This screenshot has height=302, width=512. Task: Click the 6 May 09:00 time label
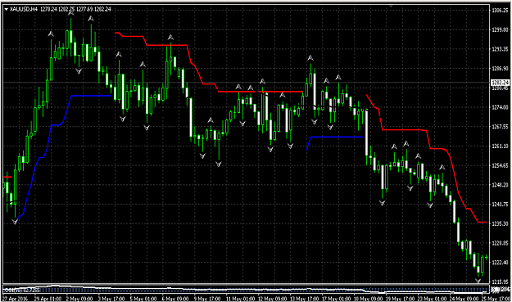[x=174, y=299]
